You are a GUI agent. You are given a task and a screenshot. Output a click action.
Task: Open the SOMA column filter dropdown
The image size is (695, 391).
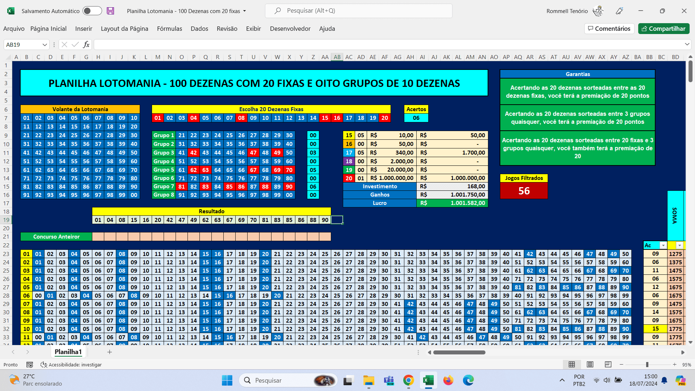point(679,245)
